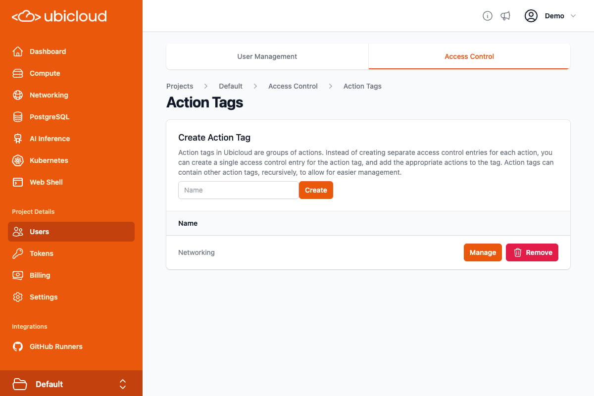Click the Web Shell terminal icon
The height and width of the screenshot is (396, 594).
tap(18, 182)
